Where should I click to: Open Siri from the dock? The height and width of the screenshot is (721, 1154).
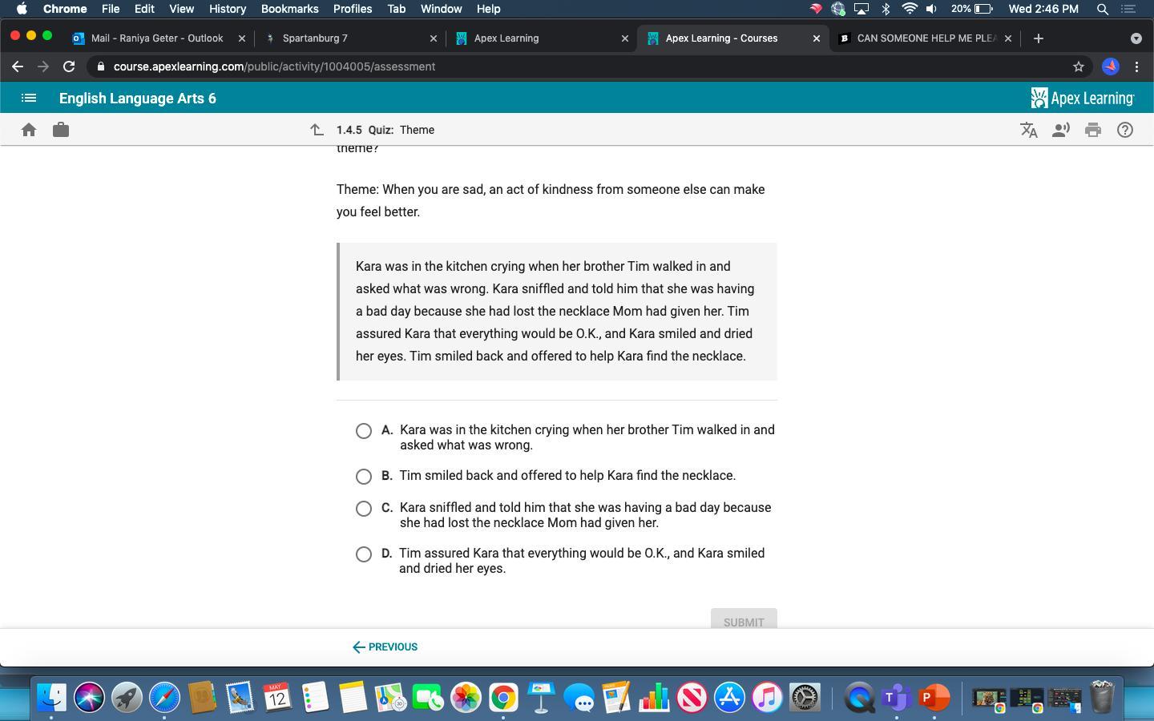point(89,698)
